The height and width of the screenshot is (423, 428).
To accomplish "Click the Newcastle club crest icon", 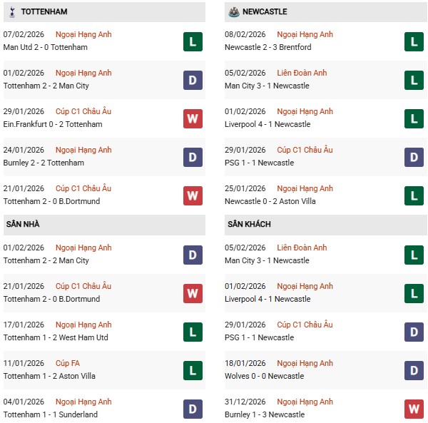I will (x=233, y=12).
